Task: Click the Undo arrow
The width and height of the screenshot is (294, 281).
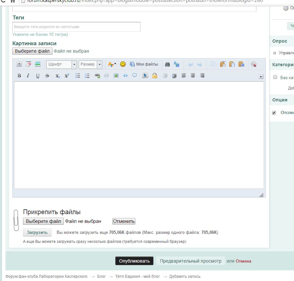Action: pos(190,65)
